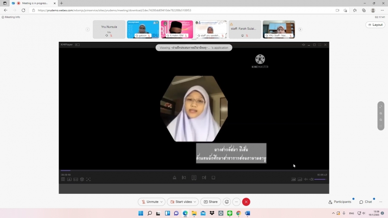Expand video options arrow beside Start video
Screen dimensions: 388x218
click(195, 202)
